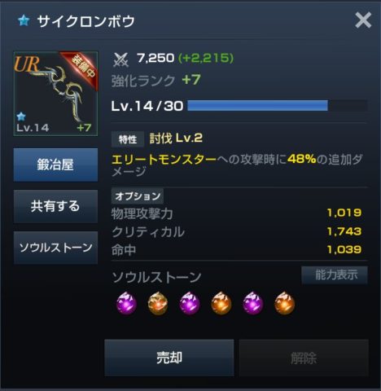Sell the bow using 売却
This screenshot has height=391, width=381.
[169, 358]
